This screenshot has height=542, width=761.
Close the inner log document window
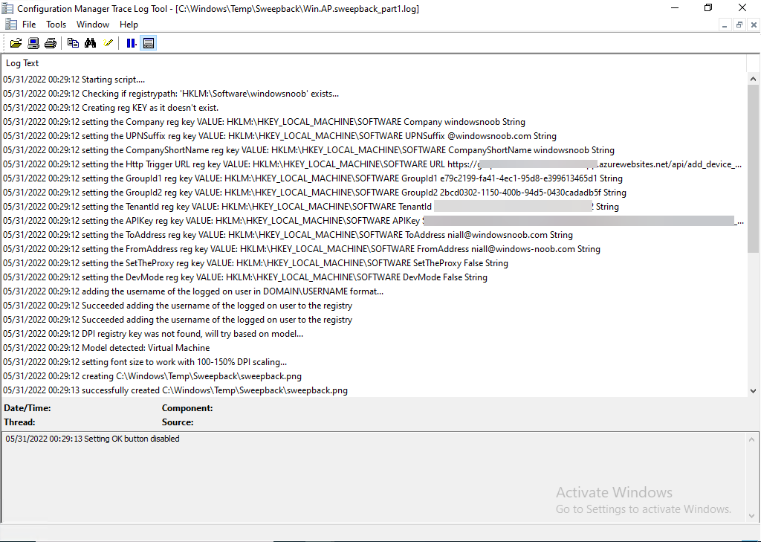pyautogui.click(x=754, y=25)
